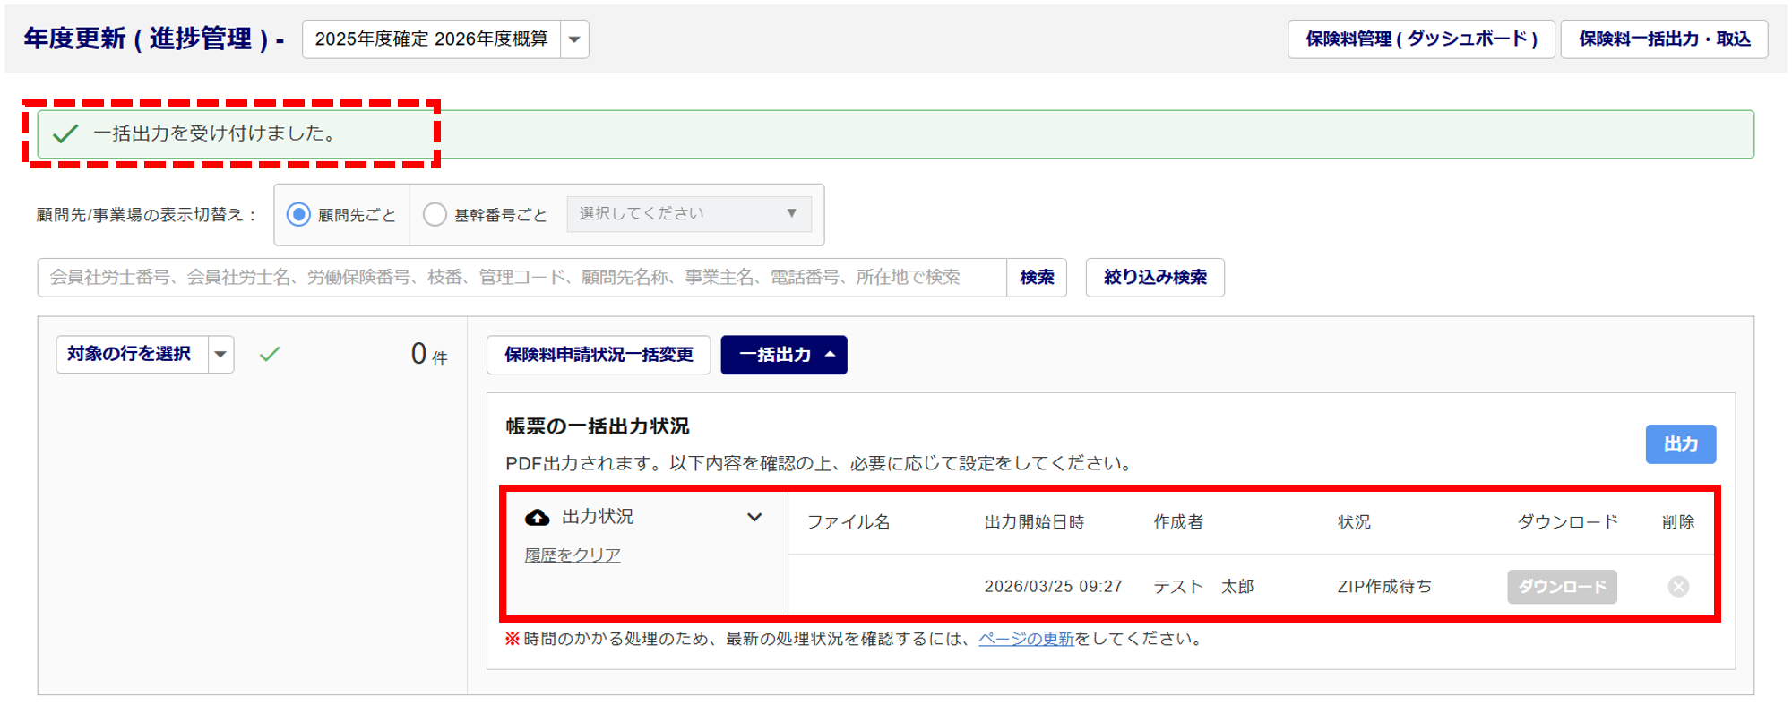Click the cloud upload icon beside 出力状況
This screenshot has width=1792, height=714.
[537, 518]
